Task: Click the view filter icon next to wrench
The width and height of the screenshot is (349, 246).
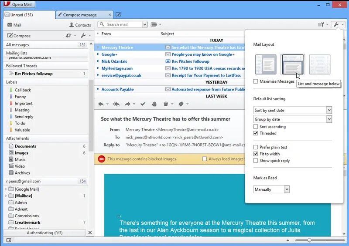Action: tap(321, 24)
